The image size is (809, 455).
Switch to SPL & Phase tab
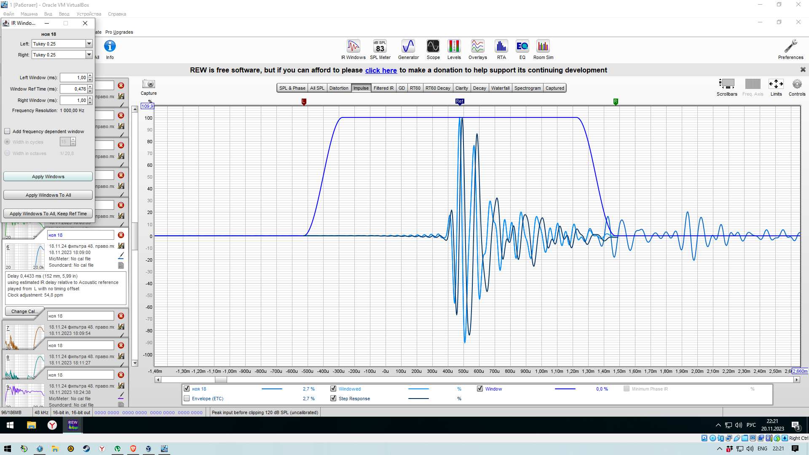click(x=292, y=88)
